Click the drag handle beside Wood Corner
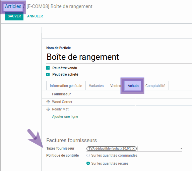This screenshot has width=192, height=171. coord(48,102)
